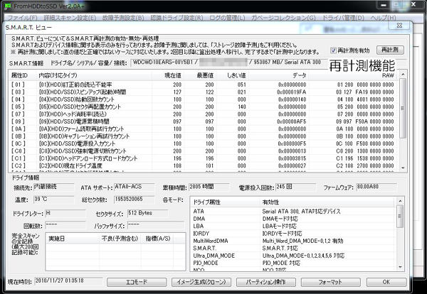Select the Ultra_DMA_MODE drive attribute row
Viewport: 427px width, 294px height.
pyautogui.click(x=293, y=256)
